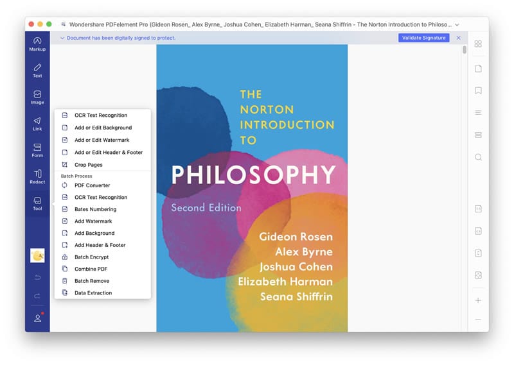Choose batch Add Header & Footer
The image size is (514, 365).
(103, 245)
